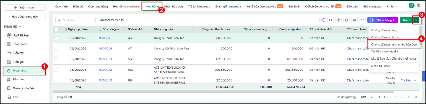Select the Mua hàng tab

coord(152,7)
